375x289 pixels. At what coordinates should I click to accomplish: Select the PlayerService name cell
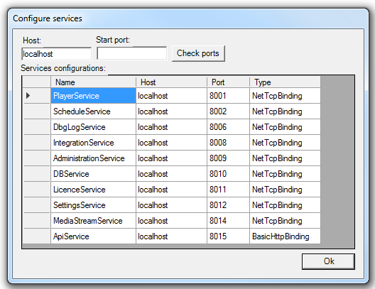click(x=93, y=96)
